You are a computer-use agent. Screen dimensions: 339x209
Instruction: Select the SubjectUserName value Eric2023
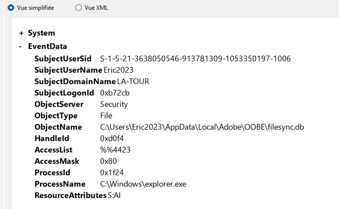point(119,70)
